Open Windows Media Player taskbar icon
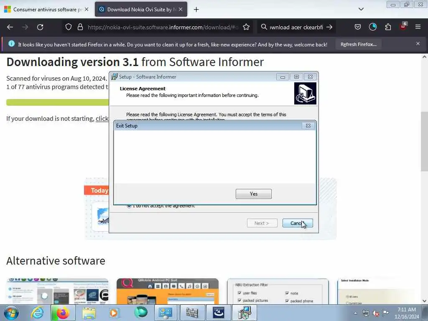 [114, 313]
